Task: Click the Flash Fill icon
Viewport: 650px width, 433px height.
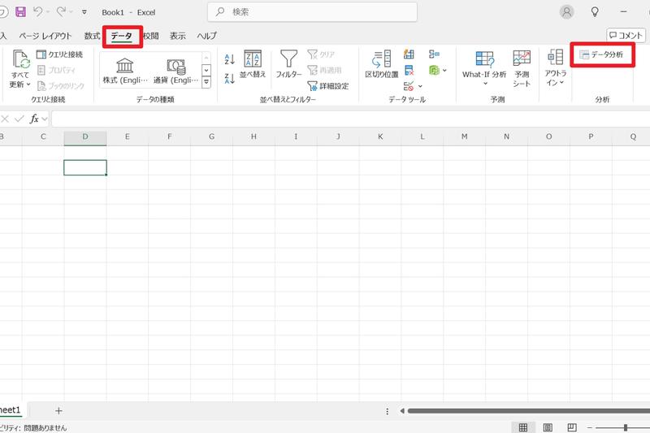Action: tap(409, 54)
